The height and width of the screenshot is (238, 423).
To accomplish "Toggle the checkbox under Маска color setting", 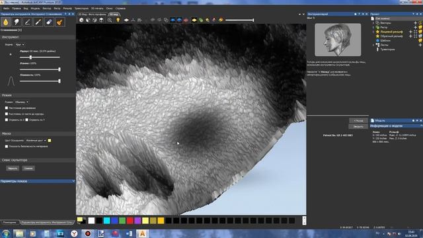I will point(7,146).
